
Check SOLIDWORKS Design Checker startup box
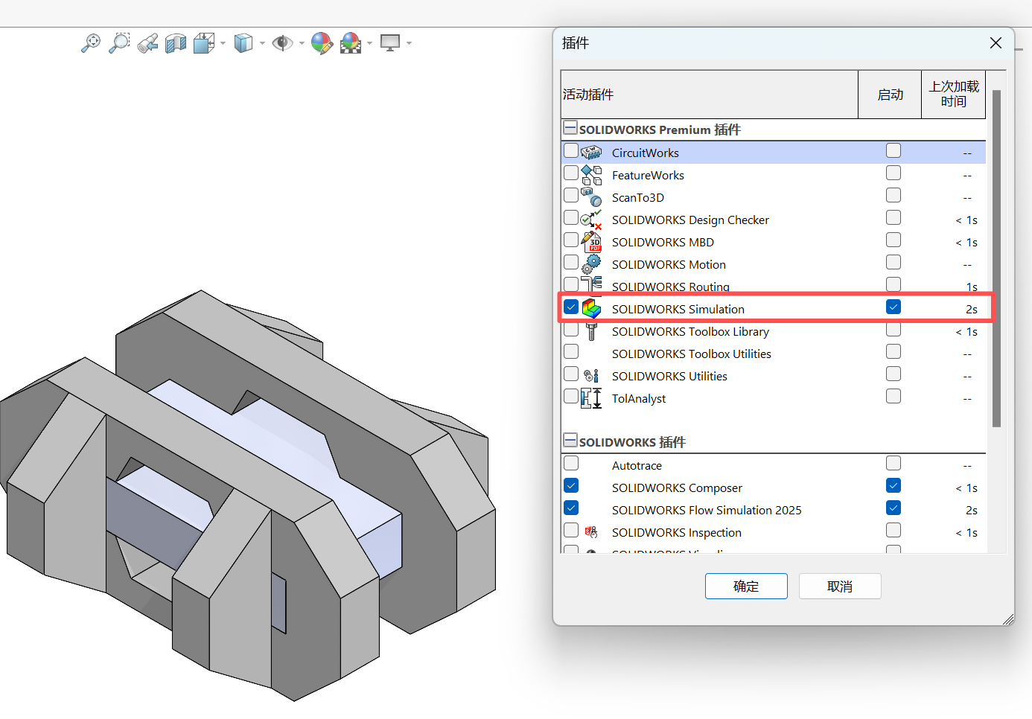pos(894,217)
